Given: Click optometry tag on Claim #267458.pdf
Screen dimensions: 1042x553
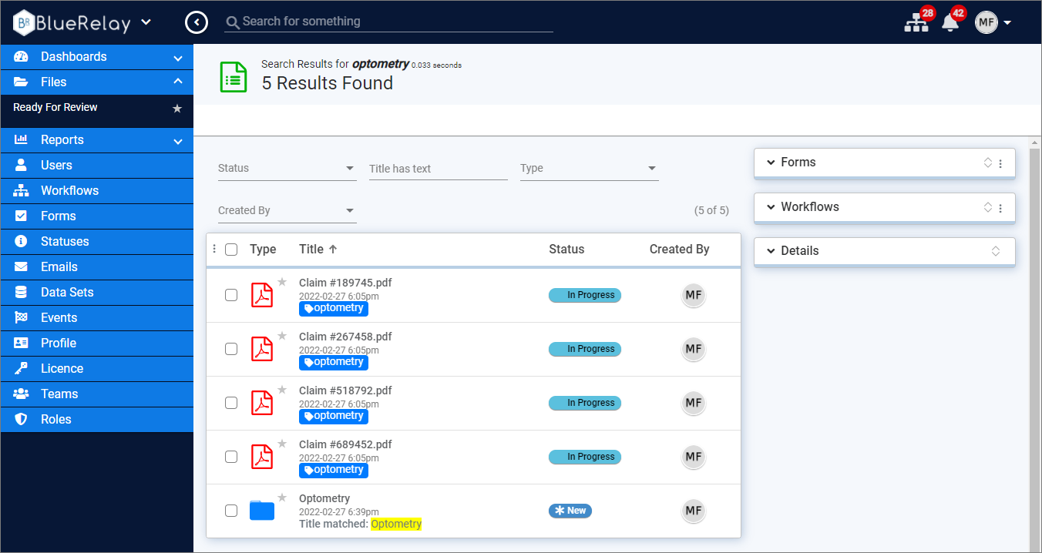Looking at the screenshot, I should coord(334,362).
